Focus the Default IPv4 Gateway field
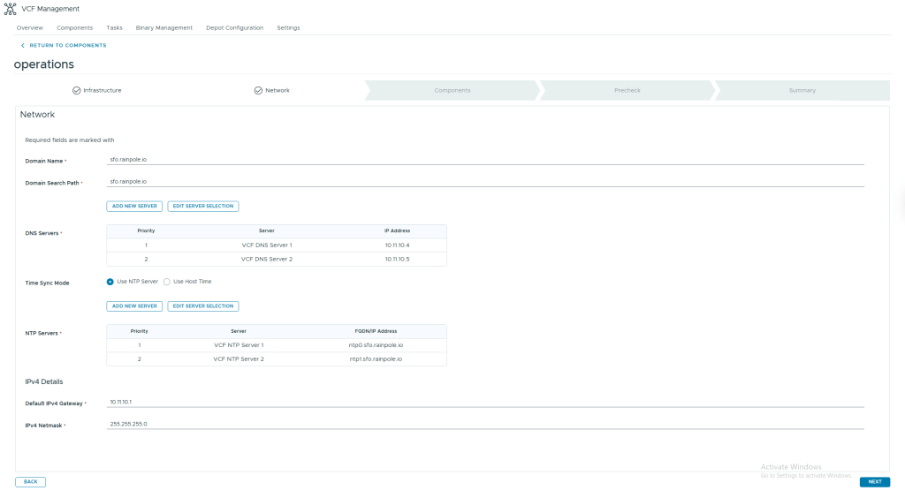The height and width of the screenshot is (498, 905). [484, 402]
